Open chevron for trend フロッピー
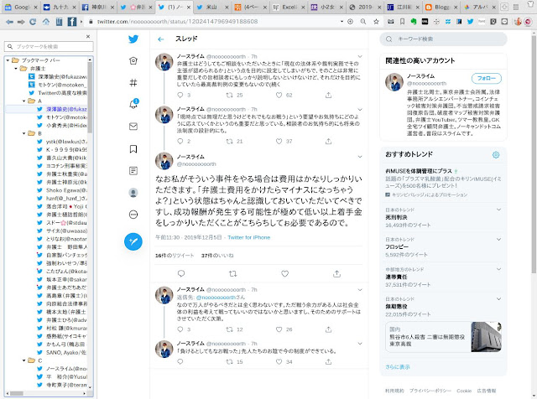This screenshot has height=399, width=537. 498,239
